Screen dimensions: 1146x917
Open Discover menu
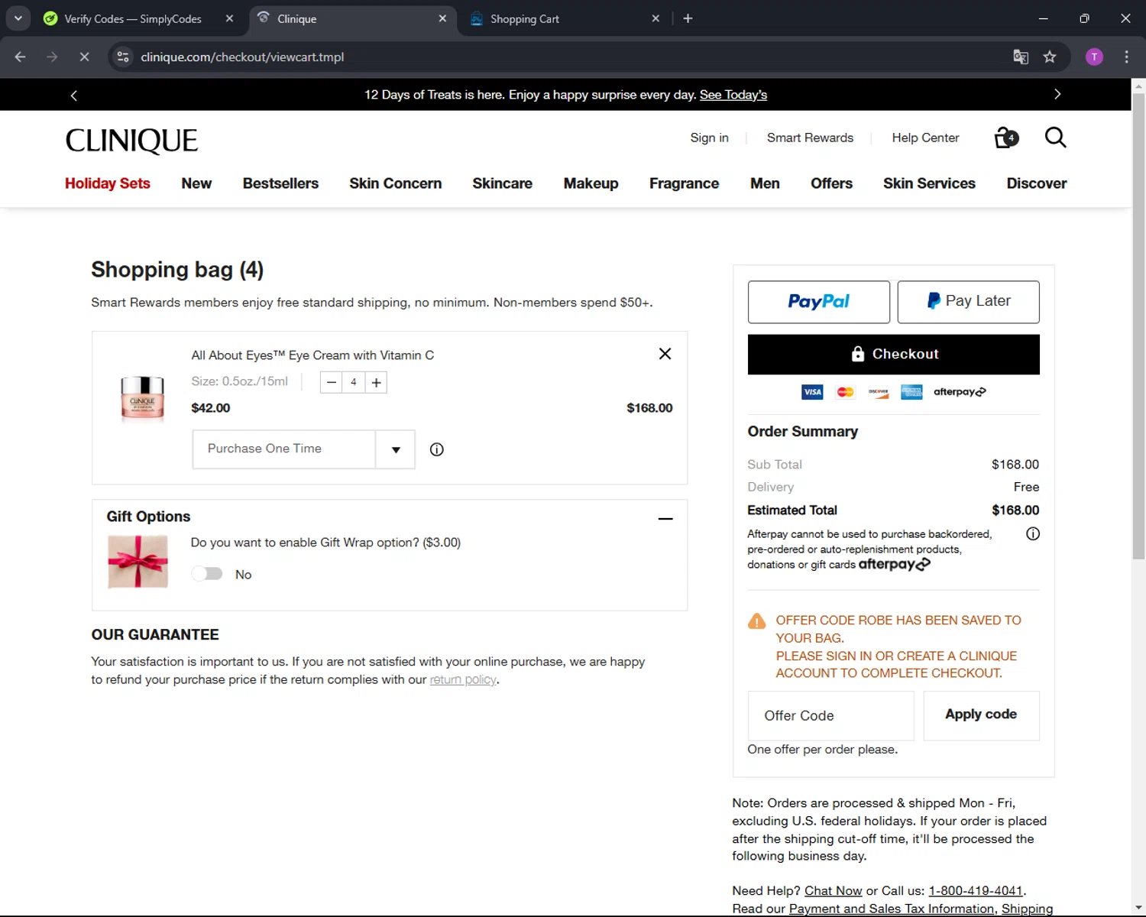[x=1036, y=183]
